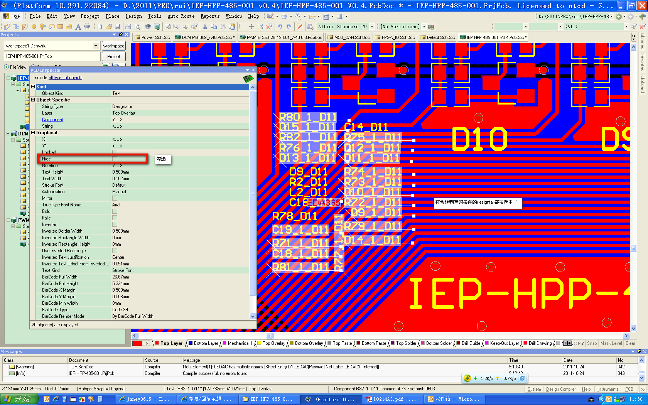Enable the Italic checkbox
648x405 pixels.
click(115, 218)
